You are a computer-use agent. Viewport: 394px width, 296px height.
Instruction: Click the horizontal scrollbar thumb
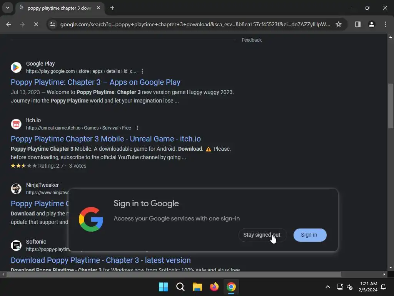click(174, 274)
